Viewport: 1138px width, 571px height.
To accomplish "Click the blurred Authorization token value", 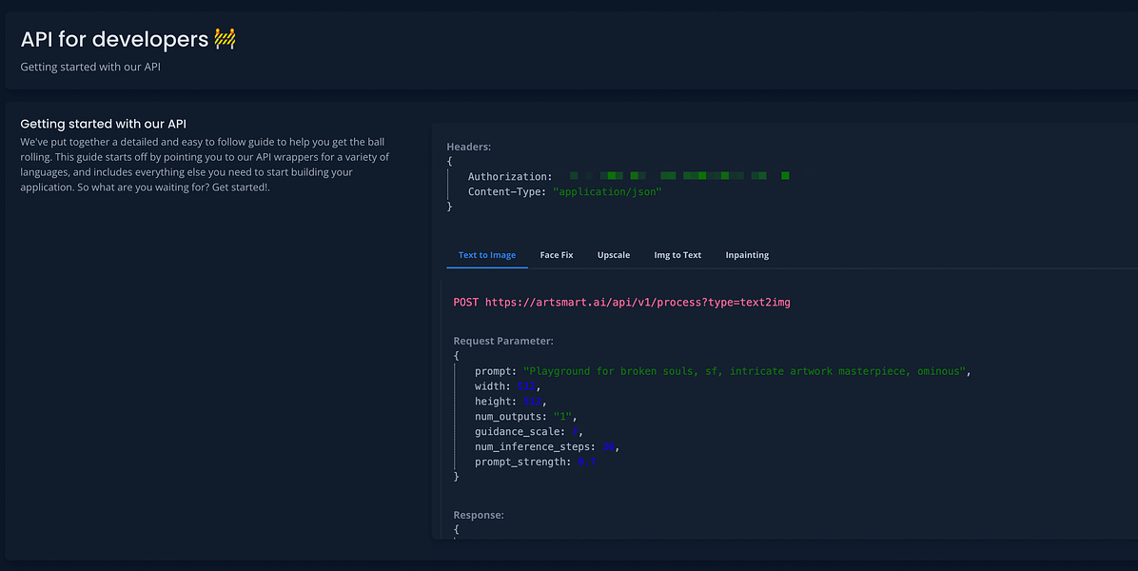I will 679,176.
